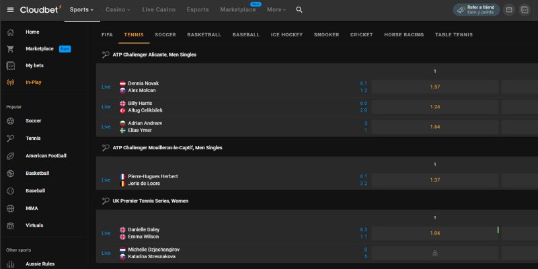Click the locked odds for Dzjachangirov match
The height and width of the screenshot is (269, 538).
(434, 254)
